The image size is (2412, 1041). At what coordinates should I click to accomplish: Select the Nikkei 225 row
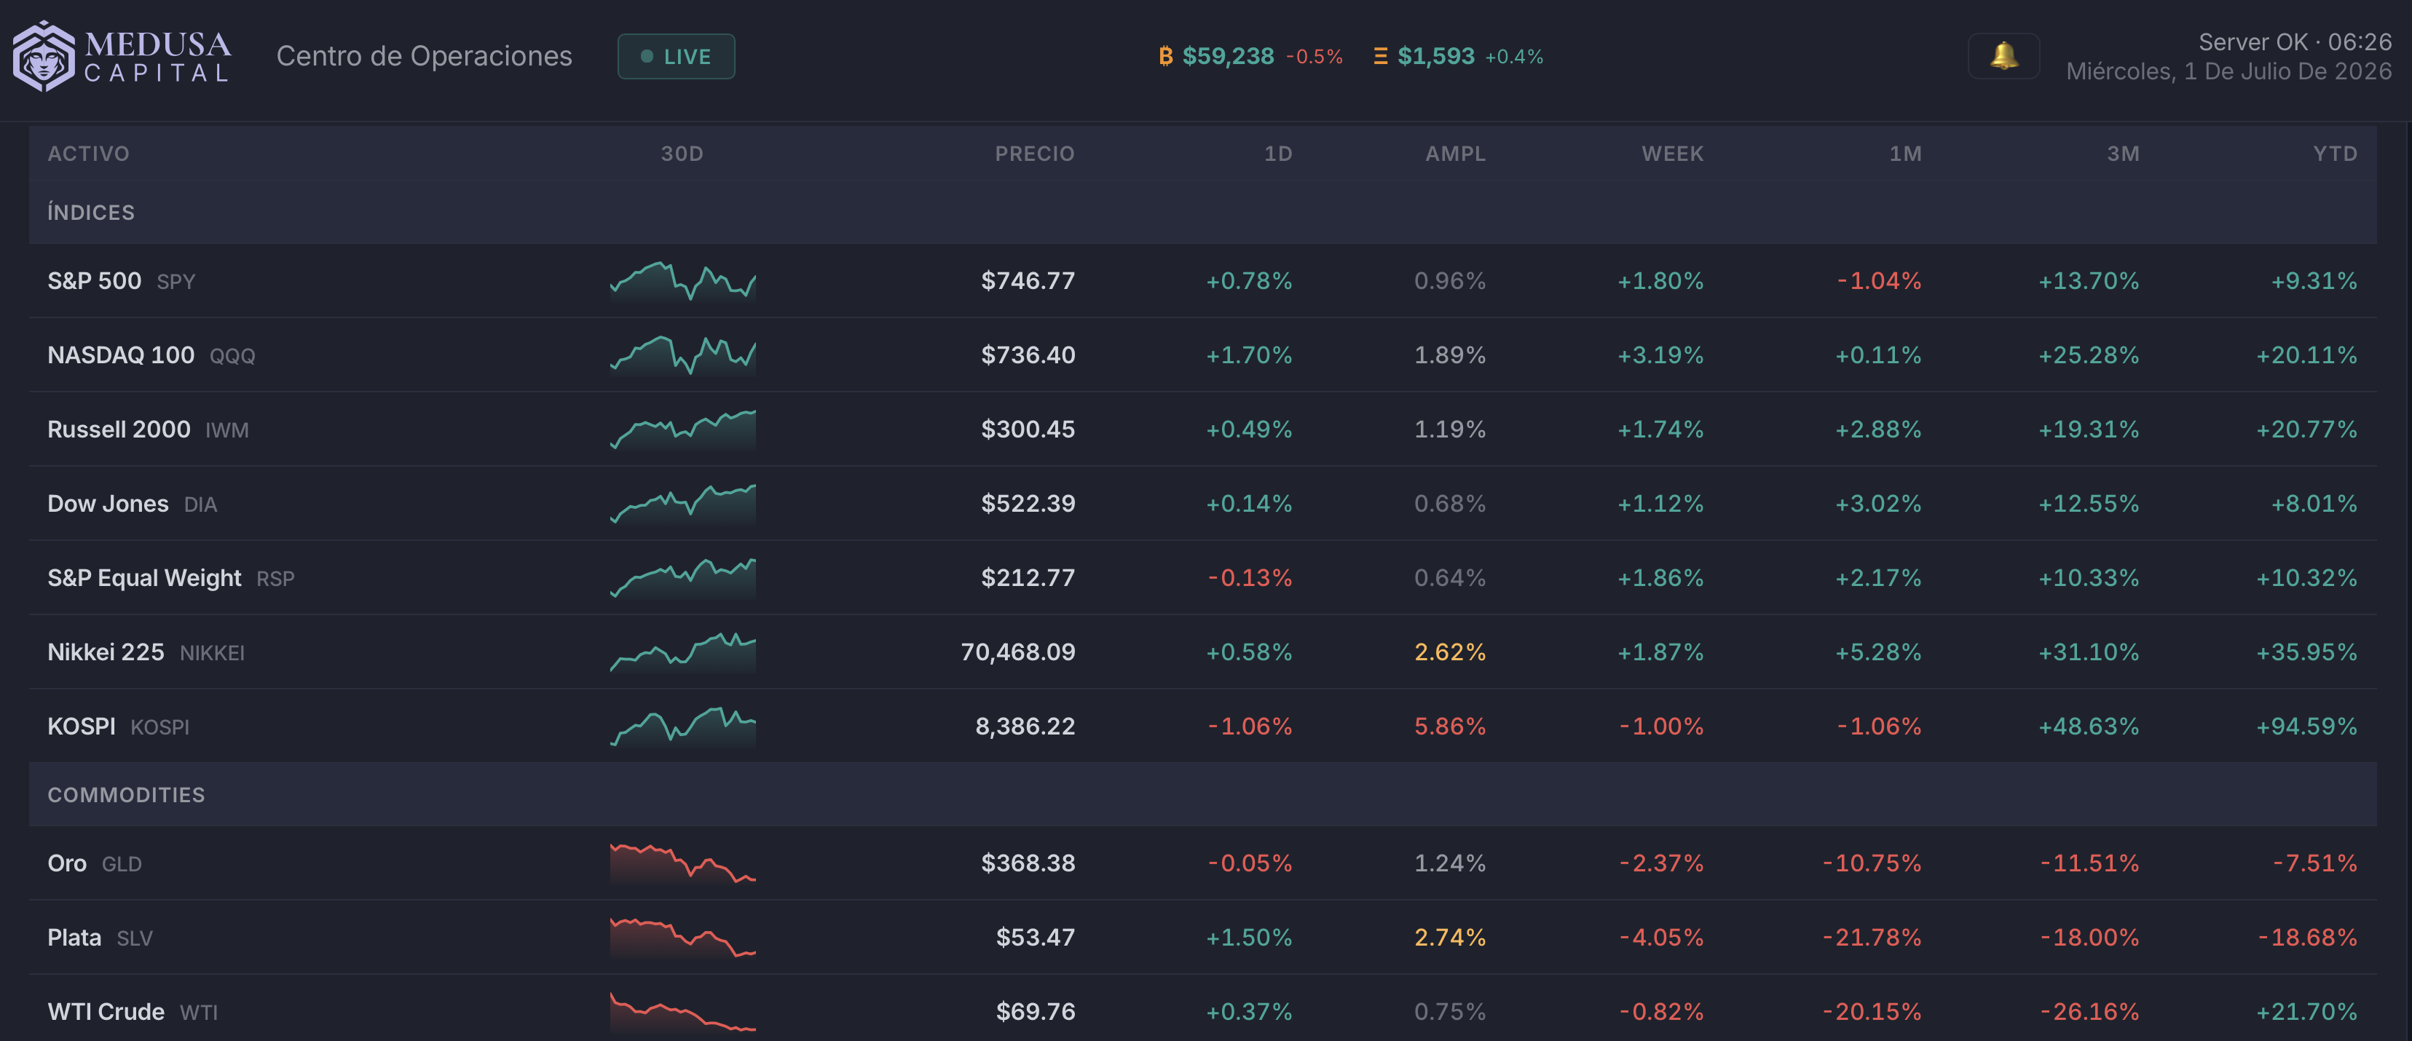[1202, 652]
